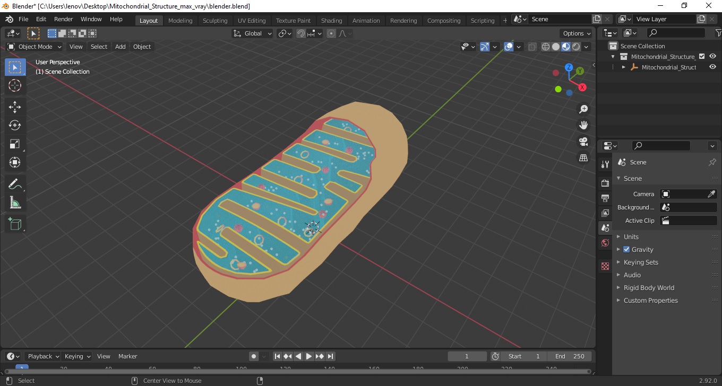Open the Keying dropdown
722x386 pixels.
[x=77, y=356]
